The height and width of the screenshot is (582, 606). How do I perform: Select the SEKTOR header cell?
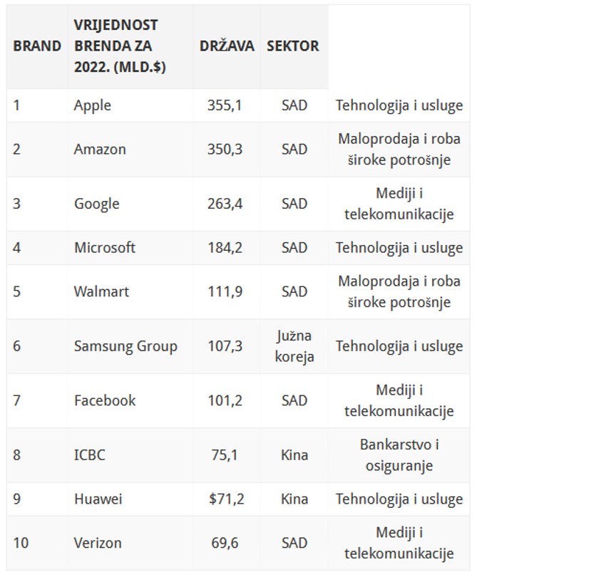point(292,46)
